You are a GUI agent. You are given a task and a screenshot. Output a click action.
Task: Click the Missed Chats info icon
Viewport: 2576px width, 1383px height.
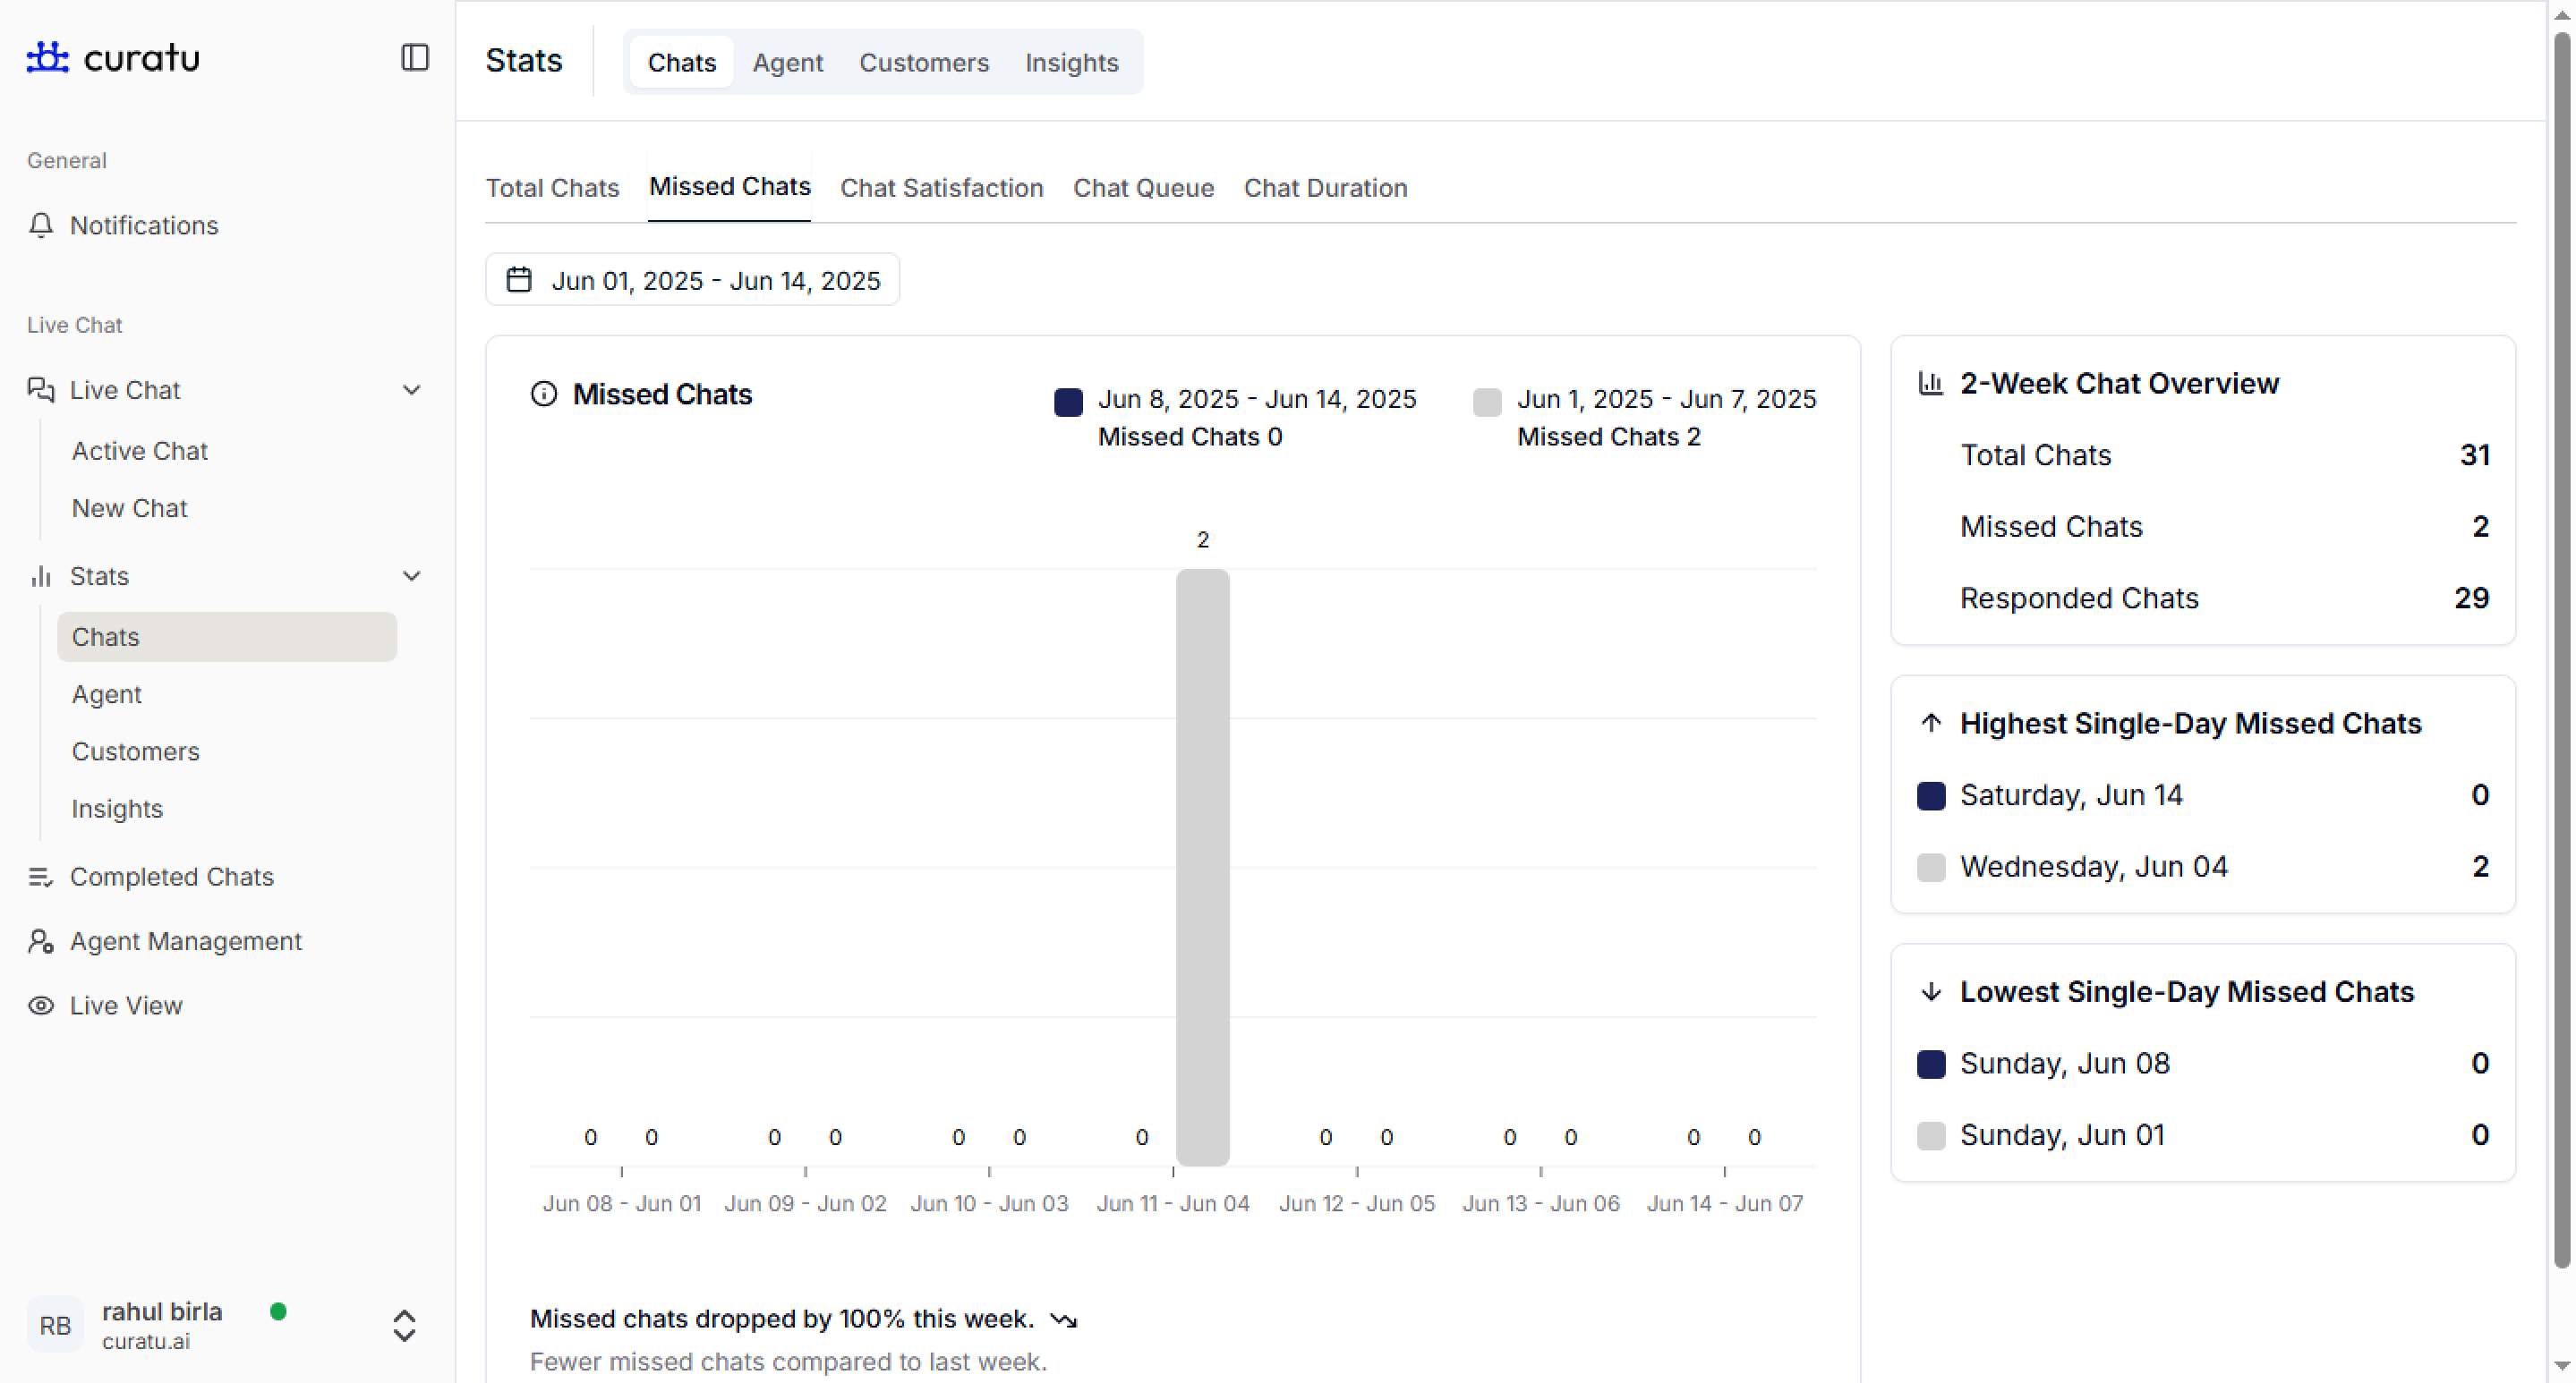tap(543, 394)
